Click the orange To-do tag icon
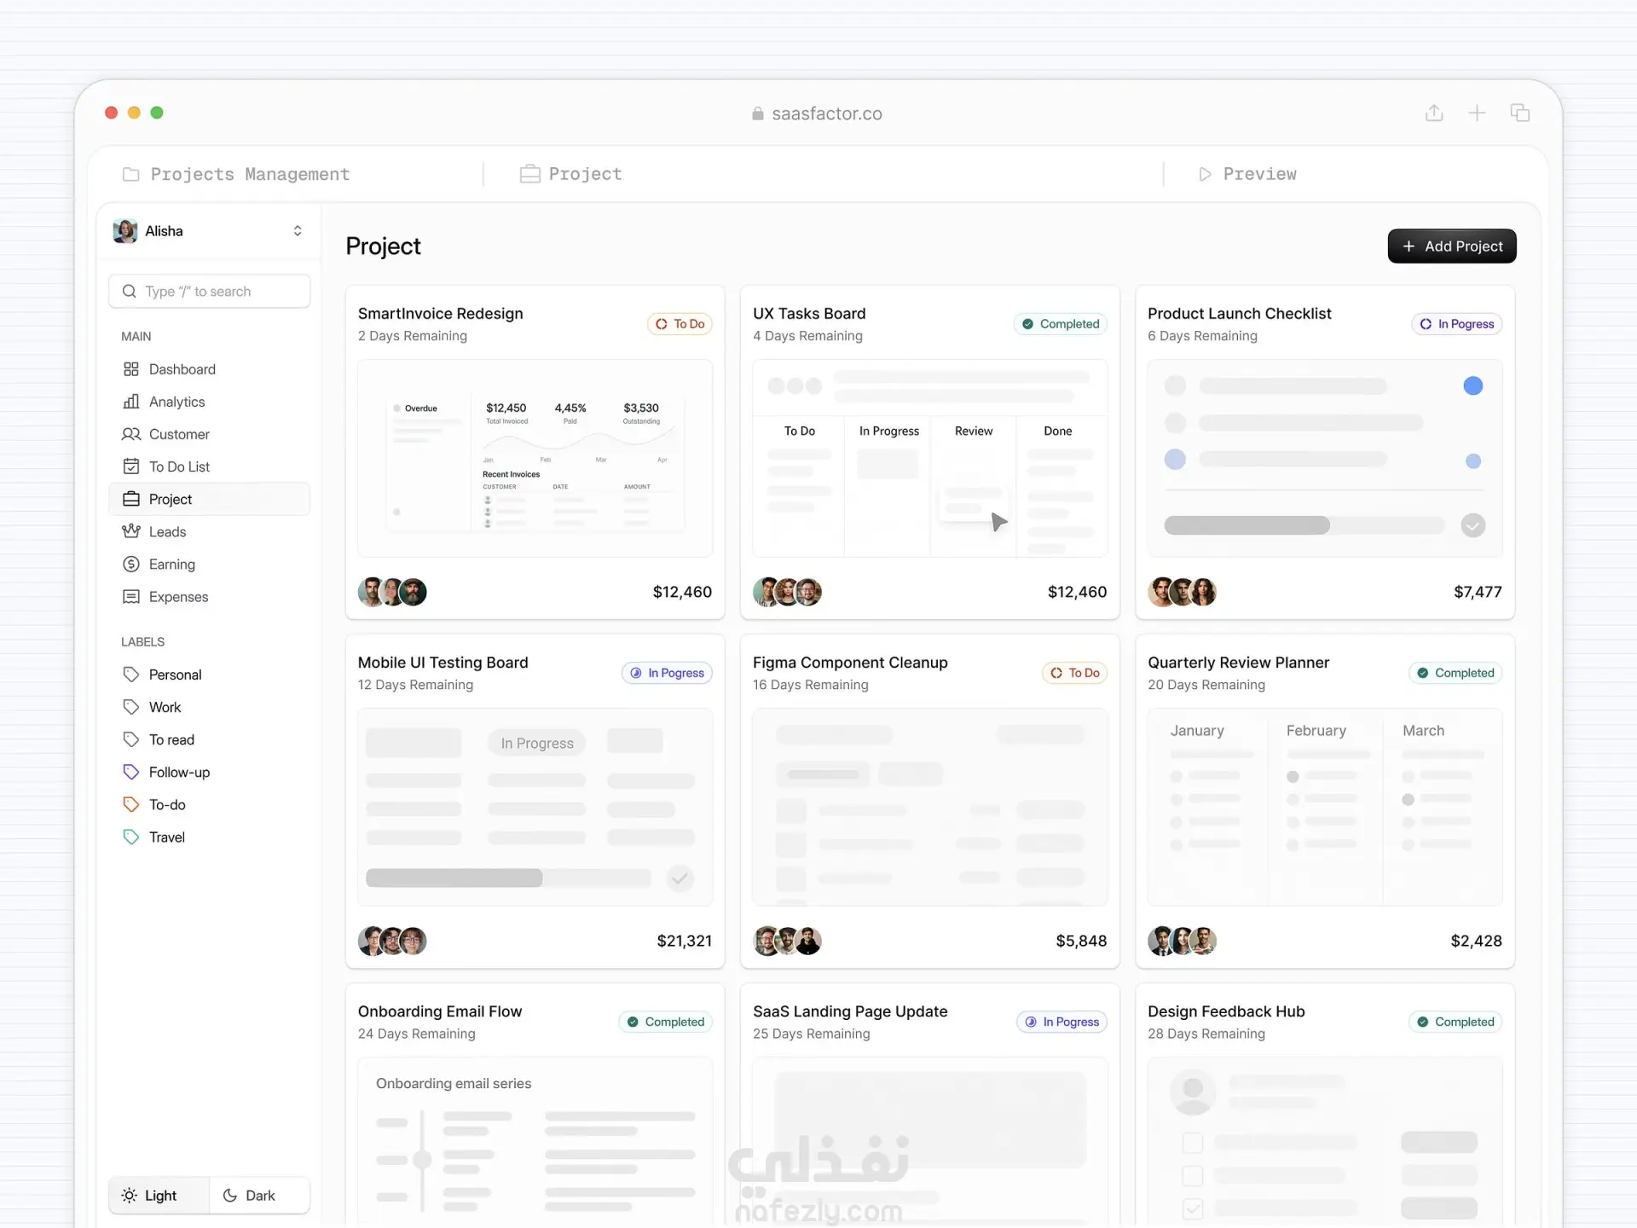 130,804
